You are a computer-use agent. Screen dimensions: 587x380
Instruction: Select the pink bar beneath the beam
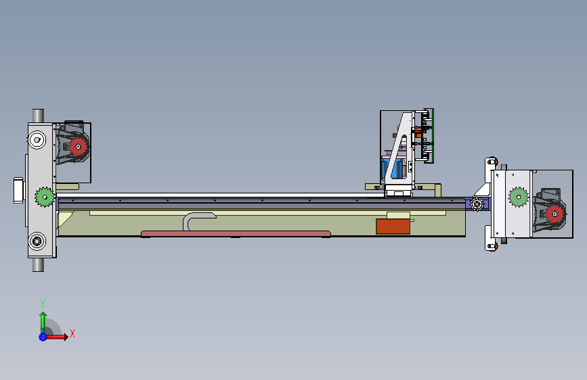pos(236,234)
